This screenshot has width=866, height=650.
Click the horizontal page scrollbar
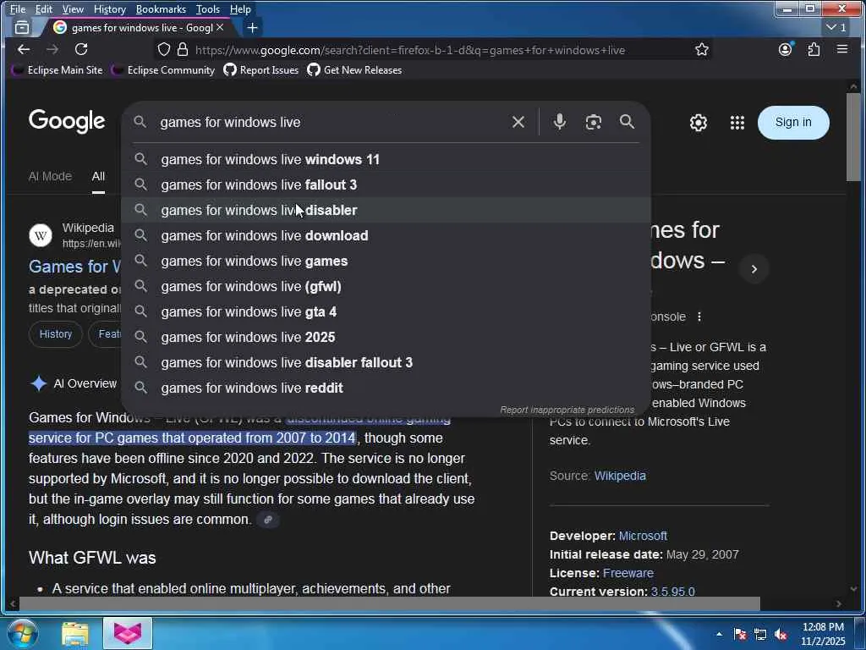(390, 604)
